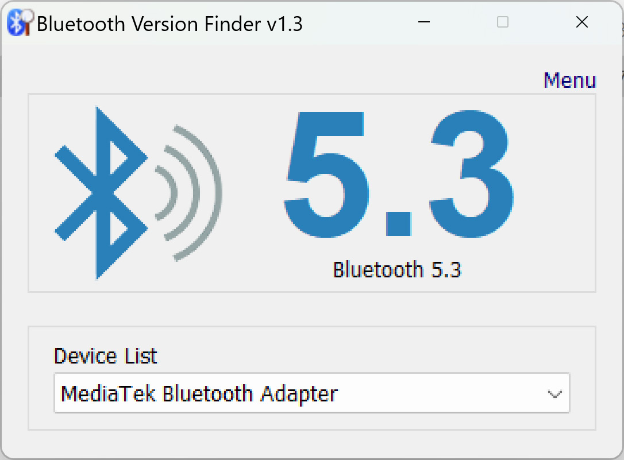This screenshot has height=460, width=624.
Task: Select the MediaTek Bluetooth Adapter combo box
Action: [x=312, y=393]
